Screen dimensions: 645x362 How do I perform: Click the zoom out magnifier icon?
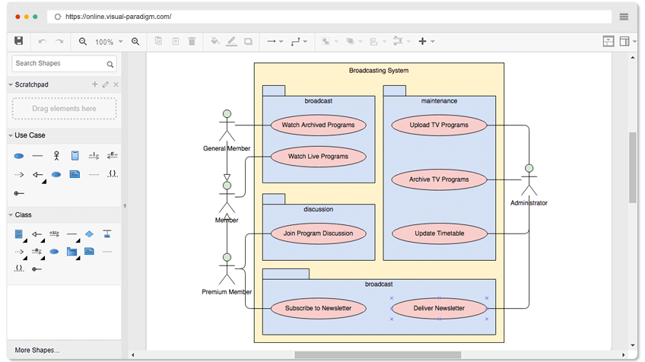tap(83, 42)
